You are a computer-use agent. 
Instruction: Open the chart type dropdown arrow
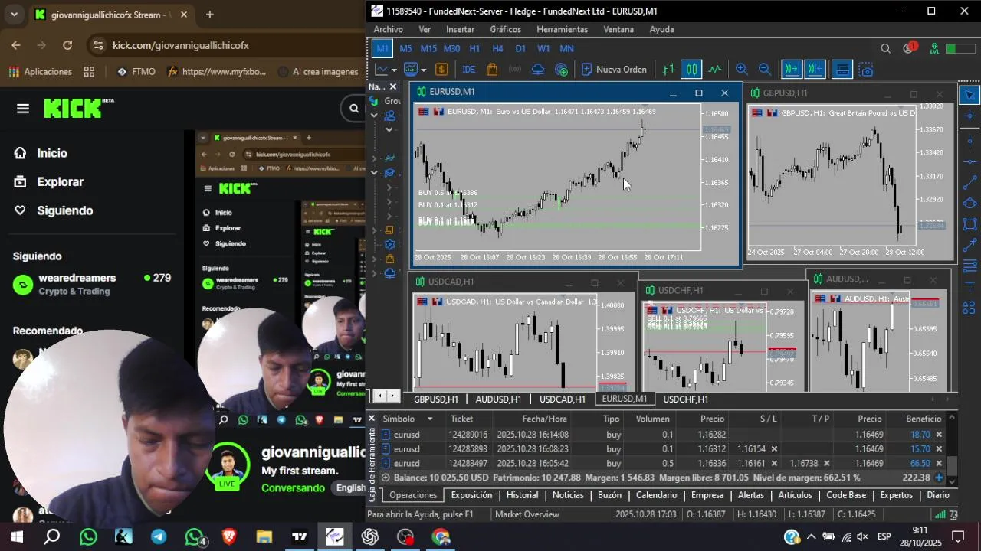pyautogui.click(x=394, y=70)
